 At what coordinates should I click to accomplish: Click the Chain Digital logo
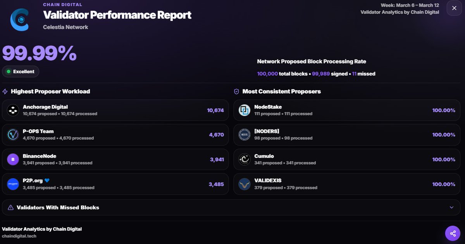19,19
